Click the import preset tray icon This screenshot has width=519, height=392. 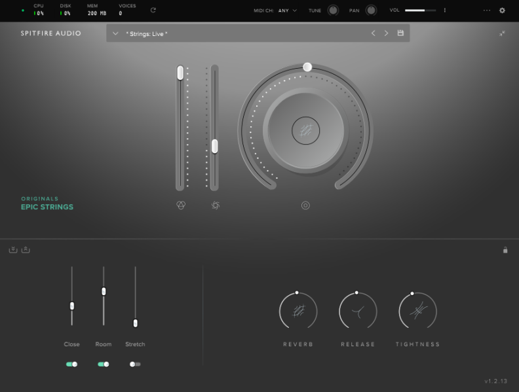tap(13, 250)
